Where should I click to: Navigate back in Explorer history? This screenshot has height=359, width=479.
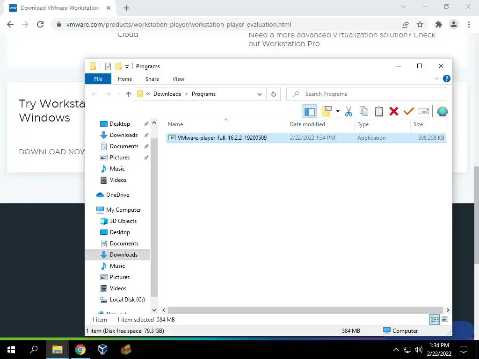pyautogui.click(x=94, y=94)
